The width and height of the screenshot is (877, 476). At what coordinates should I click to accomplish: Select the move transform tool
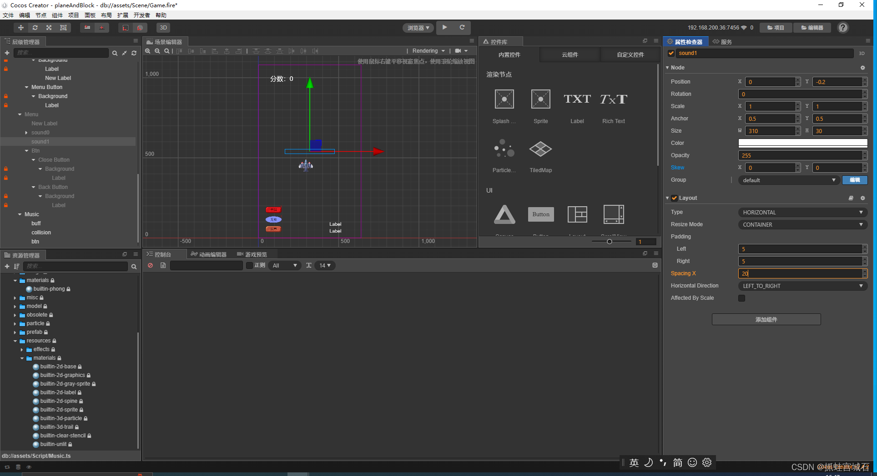click(x=21, y=28)
